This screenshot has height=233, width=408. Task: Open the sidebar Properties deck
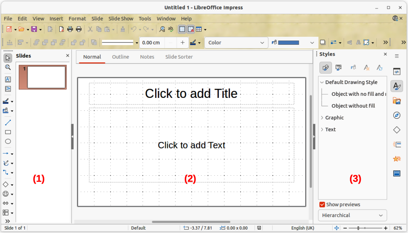397,72
